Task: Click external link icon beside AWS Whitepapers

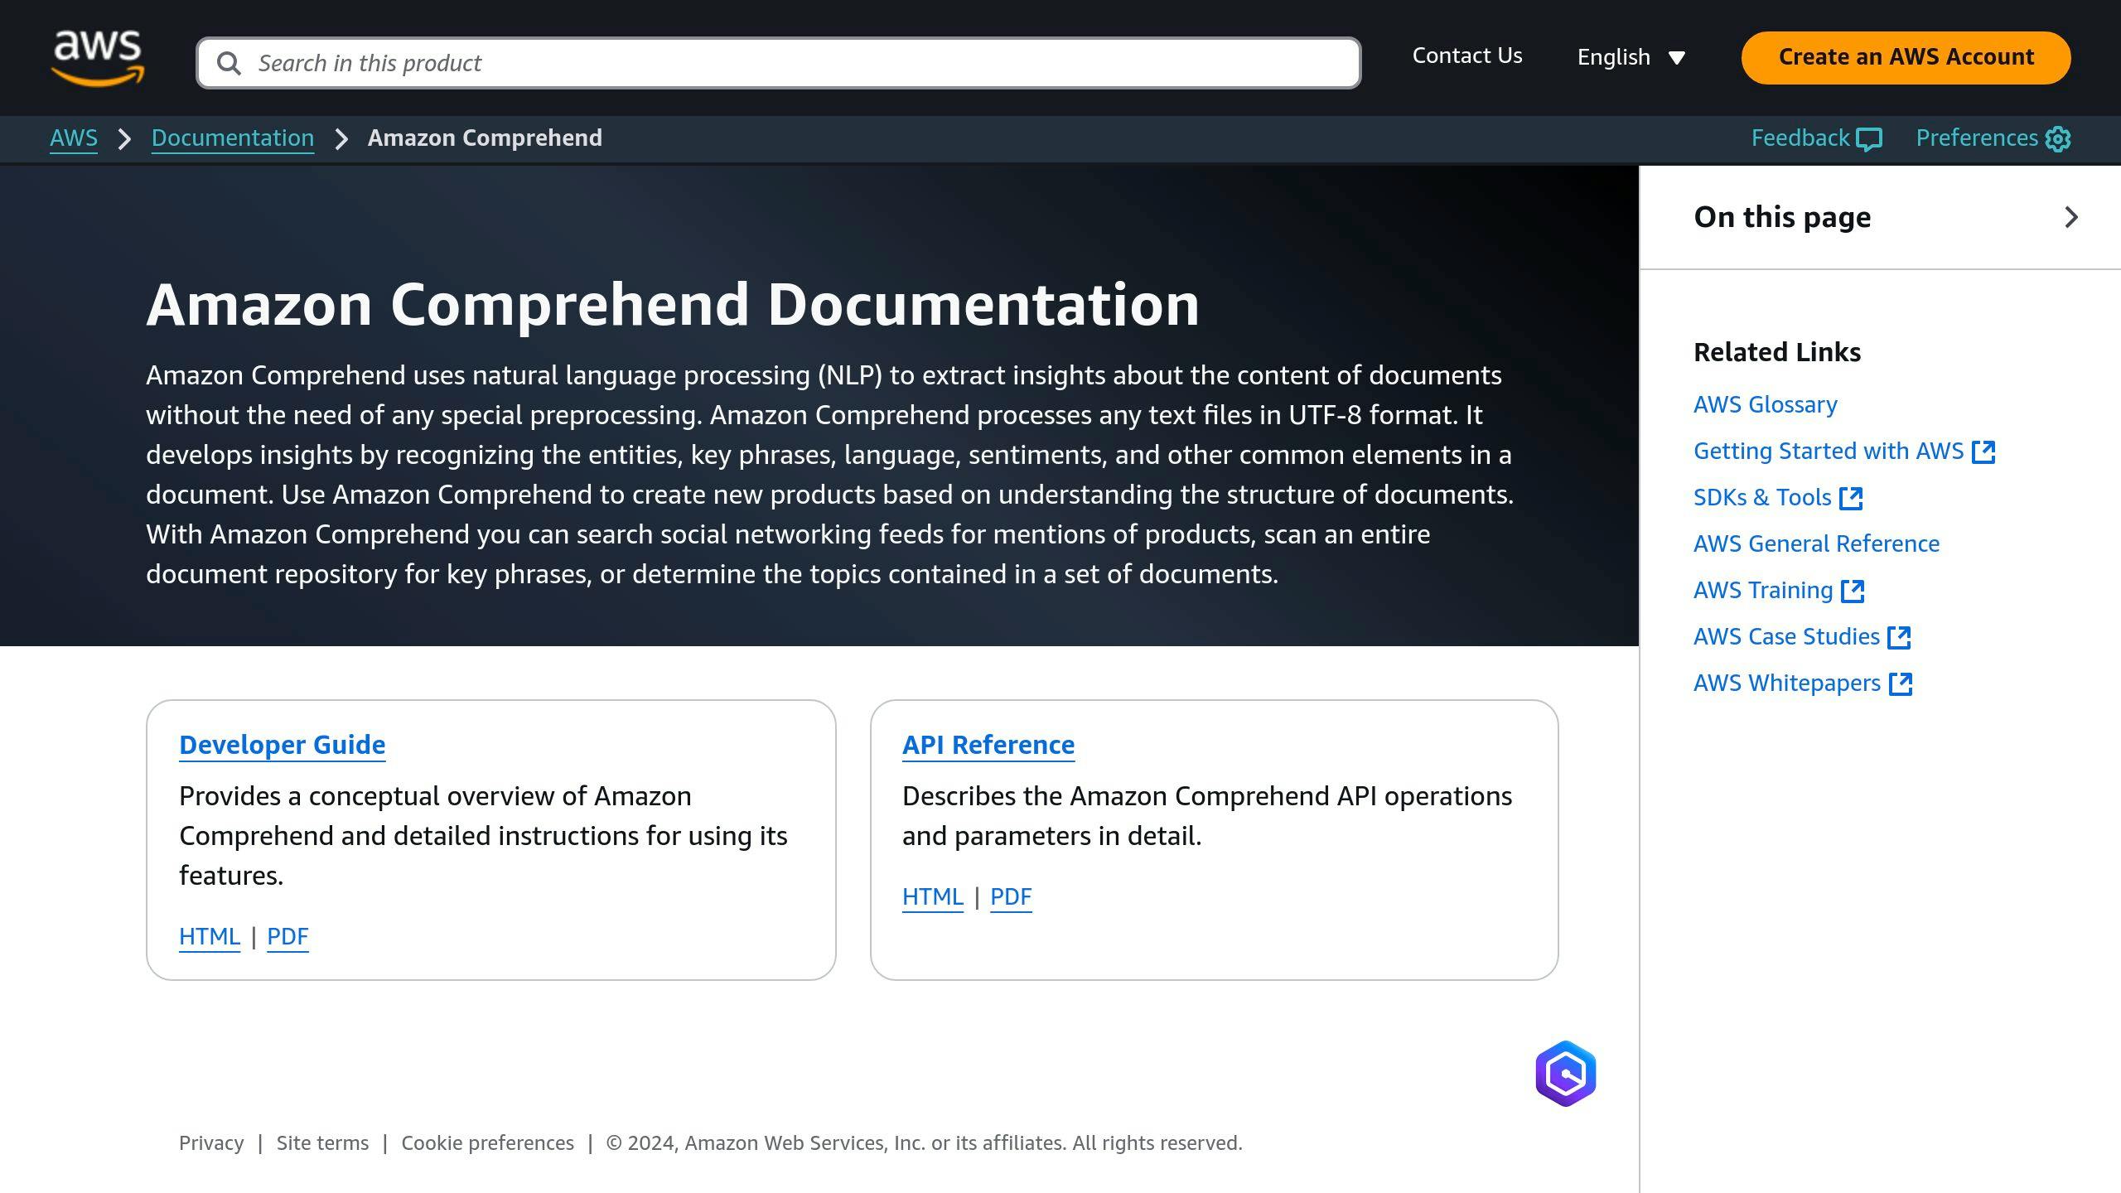Action: tap(1901, 683)
